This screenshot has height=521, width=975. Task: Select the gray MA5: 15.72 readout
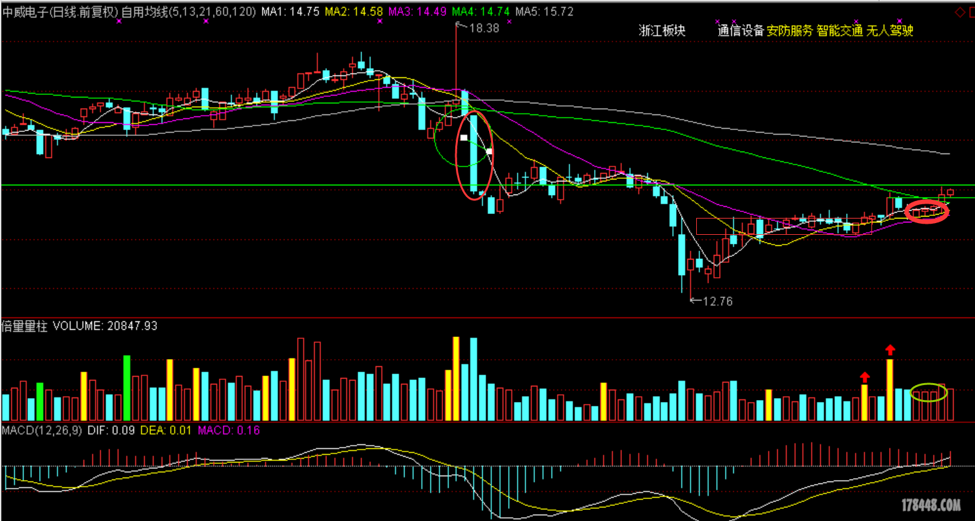[544, 12]
